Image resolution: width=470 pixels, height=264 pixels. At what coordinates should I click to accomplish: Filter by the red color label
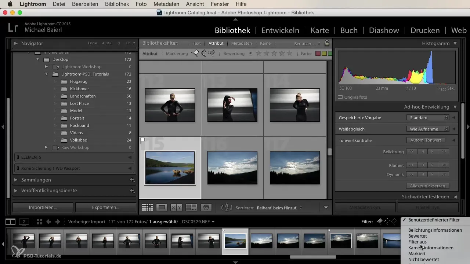318,54
